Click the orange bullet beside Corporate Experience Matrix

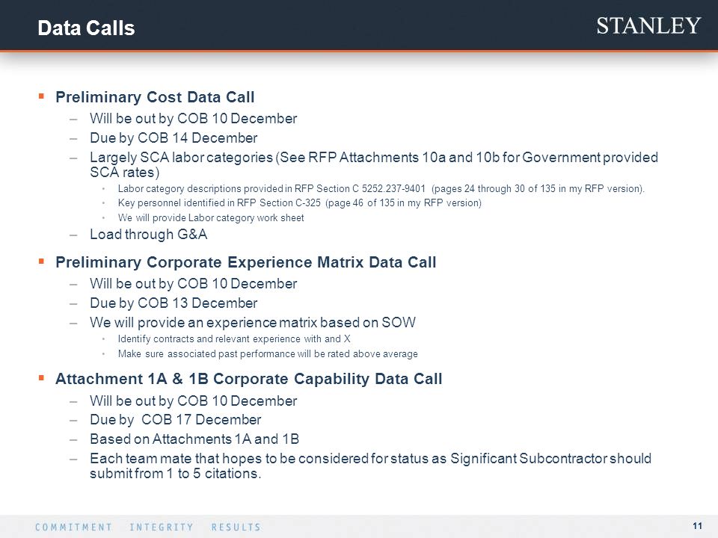coord(41,262)
